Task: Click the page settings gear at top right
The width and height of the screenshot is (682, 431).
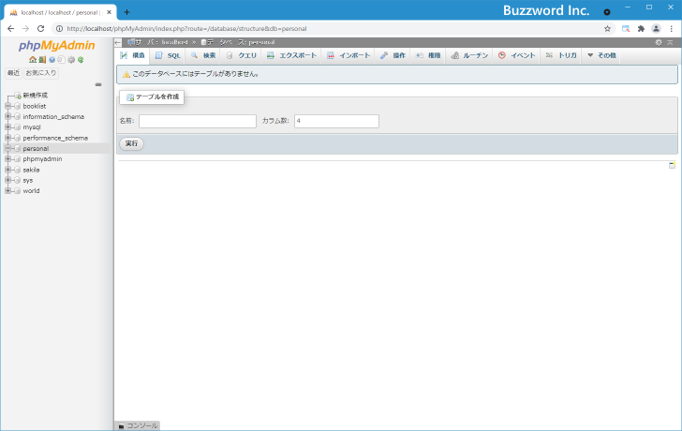Action: [x=659, y=43]
